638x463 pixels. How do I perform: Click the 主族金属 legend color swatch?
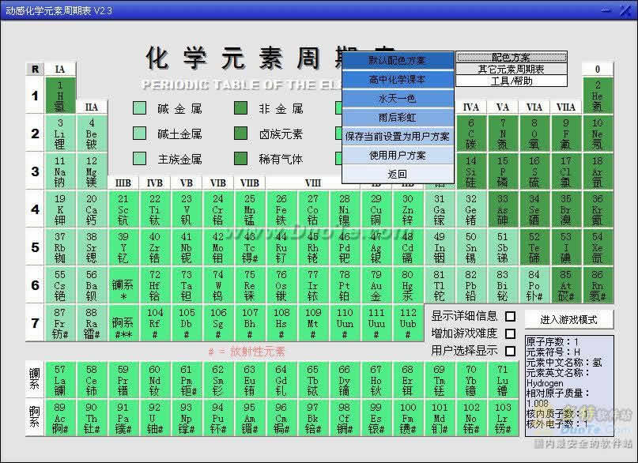(140, 159)
